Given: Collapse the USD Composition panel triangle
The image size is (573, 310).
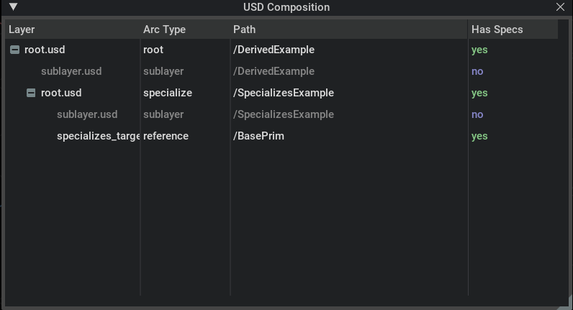Looking at the screenshot, I should coord(13,7).
